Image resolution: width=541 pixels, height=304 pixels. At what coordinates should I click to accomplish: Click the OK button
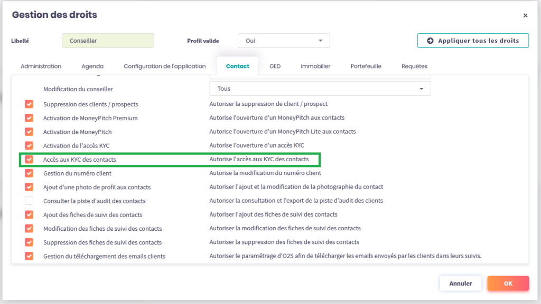tap(508, 283)
